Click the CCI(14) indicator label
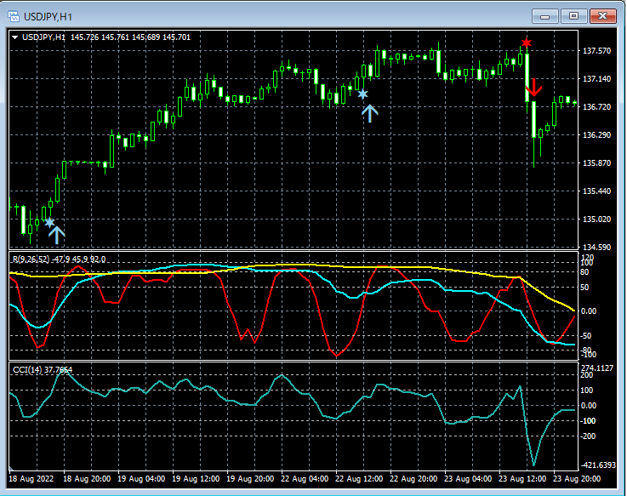Image resolution: width=627 pixels, height=496 pixels. [x=43, y=369]
